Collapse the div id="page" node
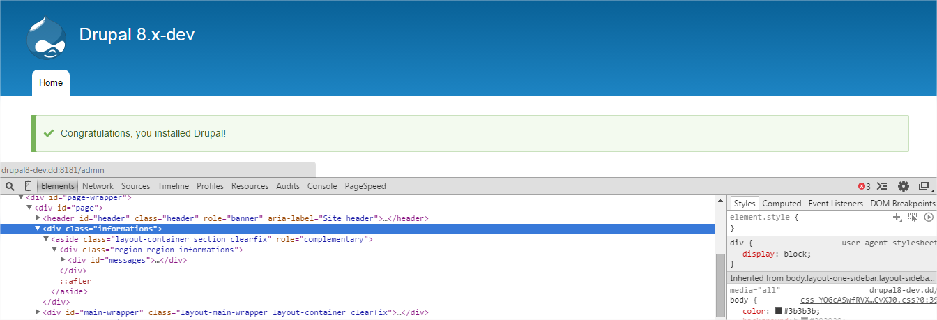 pos(29,208)
